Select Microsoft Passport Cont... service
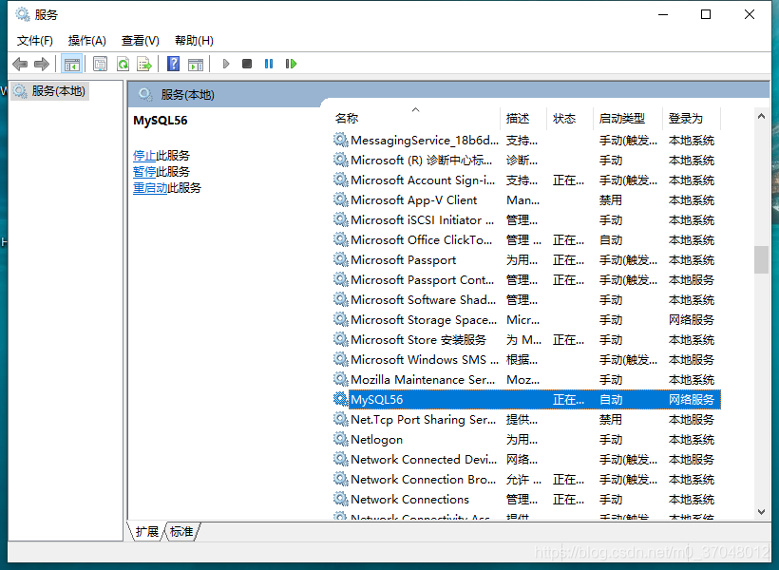The image size is (779, 570). (526, 280)
